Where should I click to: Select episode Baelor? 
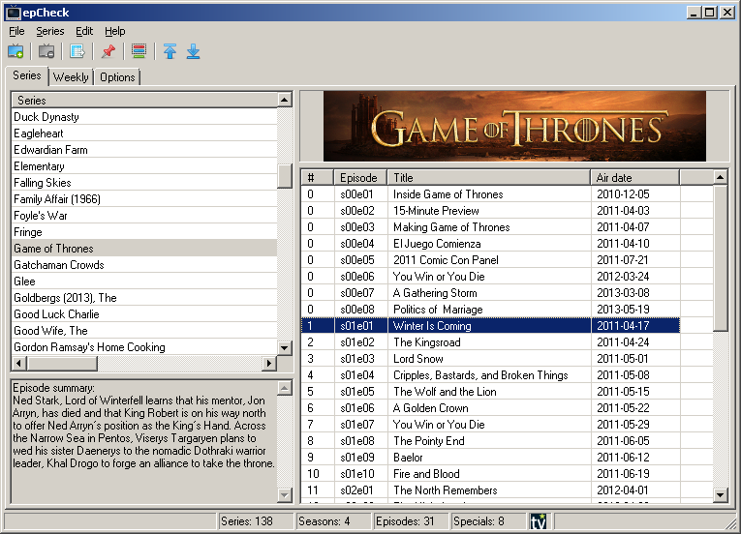[x=490, y=457]
